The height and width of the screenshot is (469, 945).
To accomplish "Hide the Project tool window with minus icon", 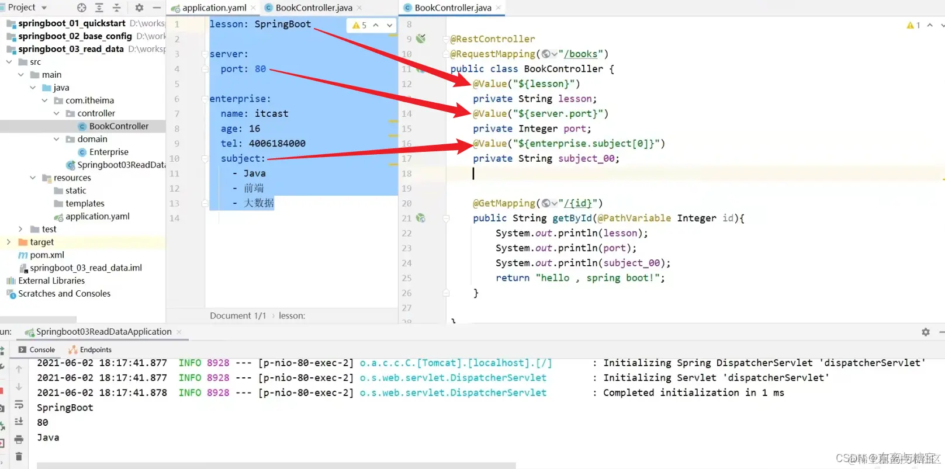I will 157,8.
